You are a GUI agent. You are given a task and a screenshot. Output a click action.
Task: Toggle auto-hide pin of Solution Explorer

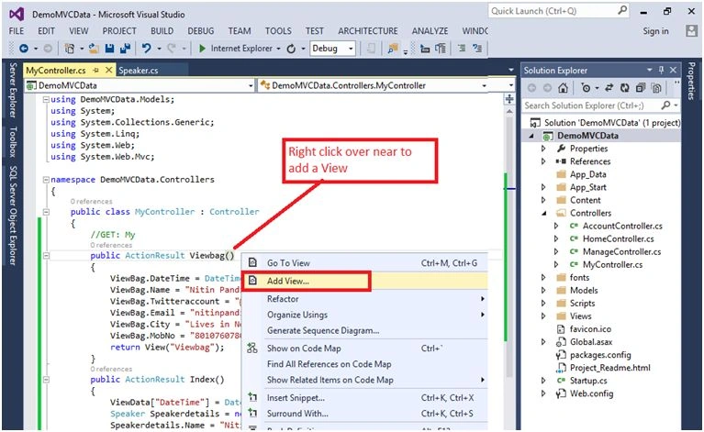662,70
